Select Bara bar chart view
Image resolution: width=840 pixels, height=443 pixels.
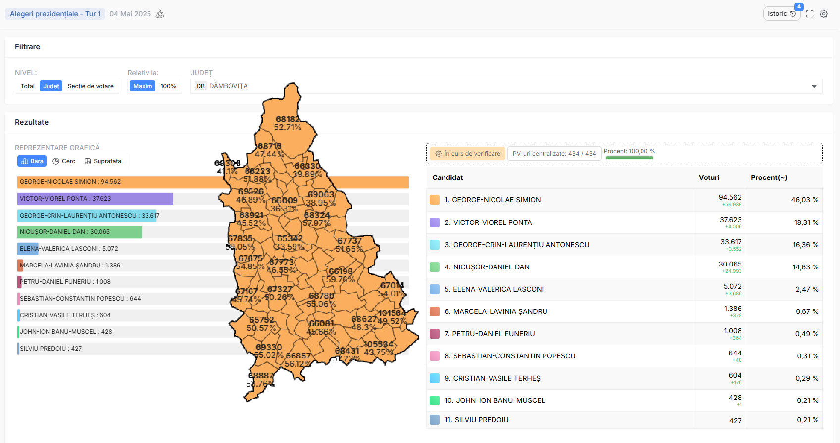click(32, 161)
